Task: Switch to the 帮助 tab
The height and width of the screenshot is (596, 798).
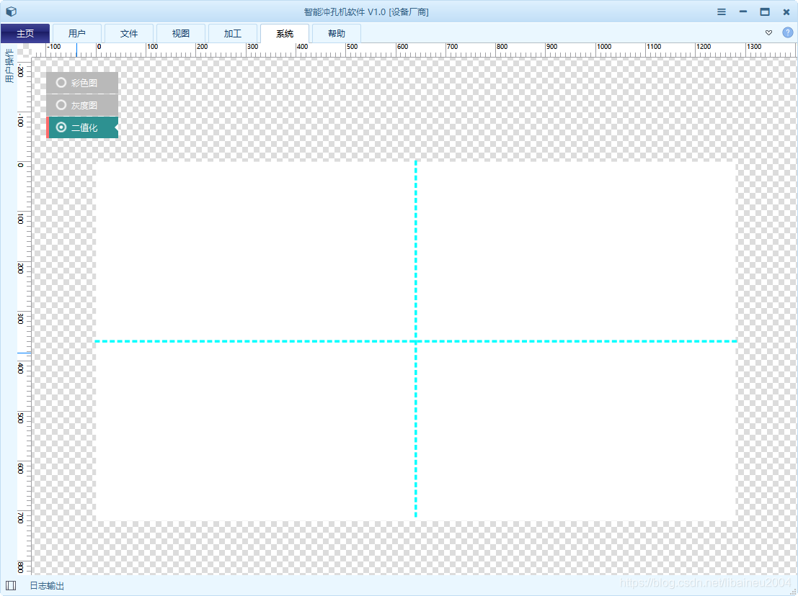Action: click(337, 34)
